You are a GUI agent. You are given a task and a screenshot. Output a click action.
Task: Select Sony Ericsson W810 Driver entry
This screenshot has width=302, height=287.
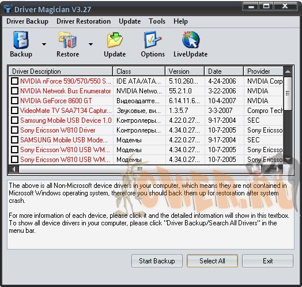(x=58, y=130)
